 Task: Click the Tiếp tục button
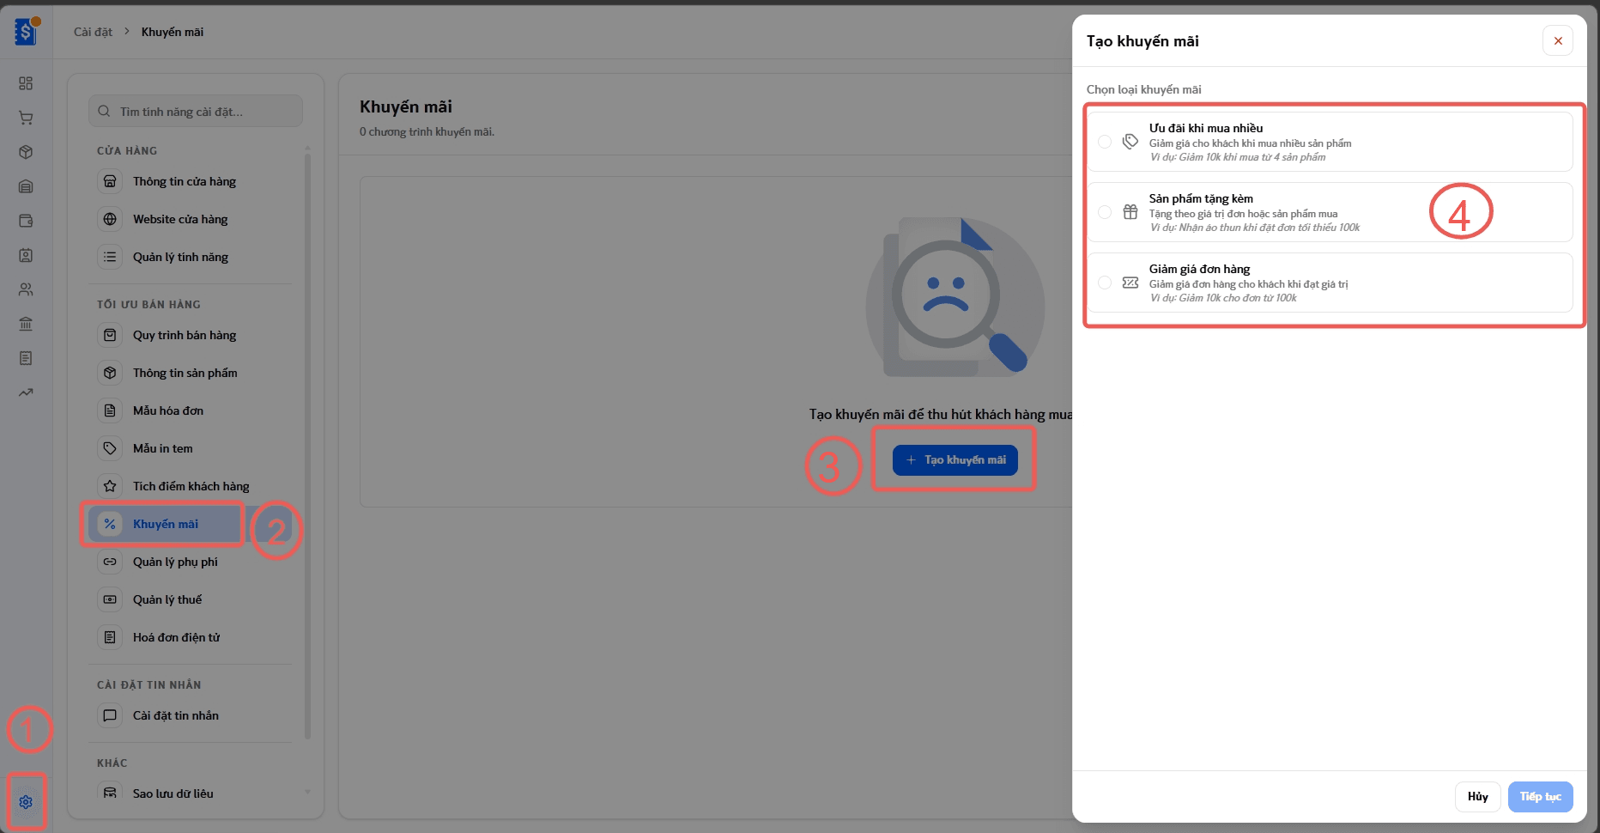click(1540, 797)
